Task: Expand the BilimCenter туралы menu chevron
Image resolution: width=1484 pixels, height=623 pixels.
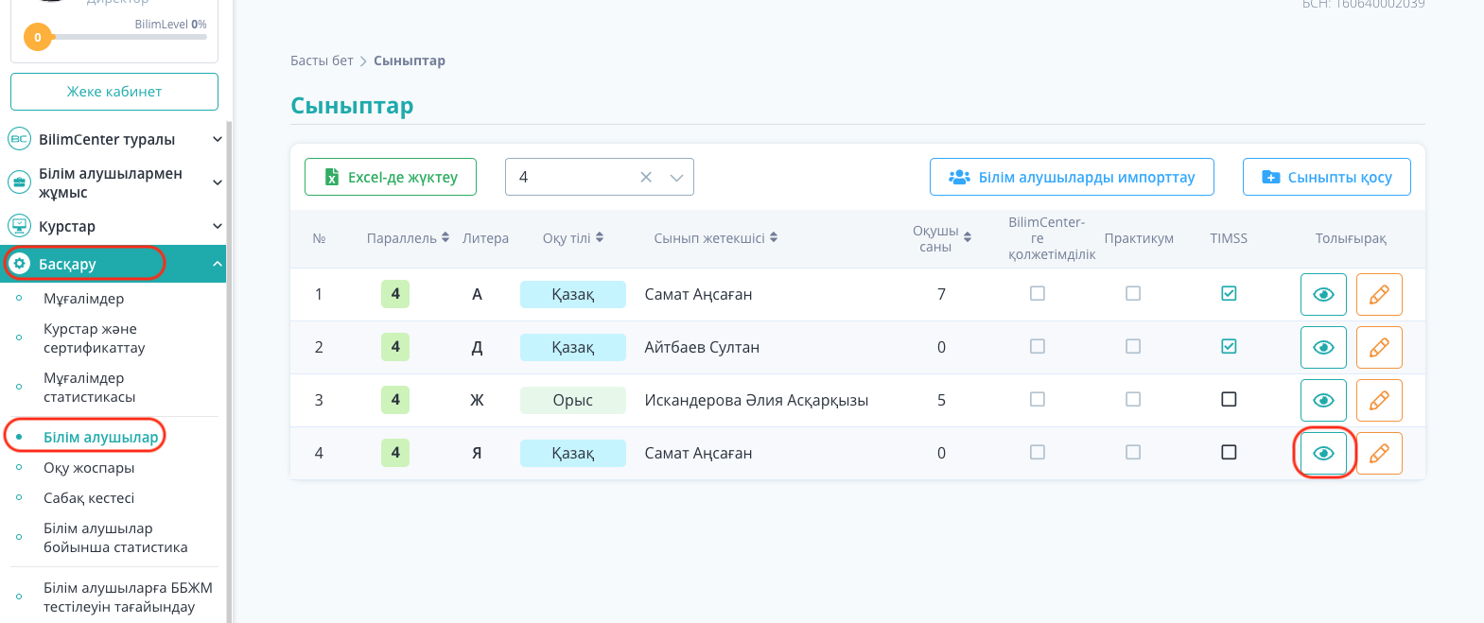Action: [x=218, y=139]
